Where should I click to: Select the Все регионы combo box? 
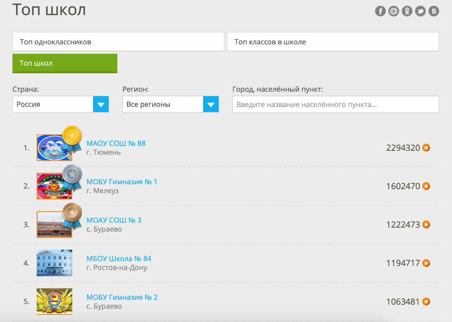tap(171, 104)
